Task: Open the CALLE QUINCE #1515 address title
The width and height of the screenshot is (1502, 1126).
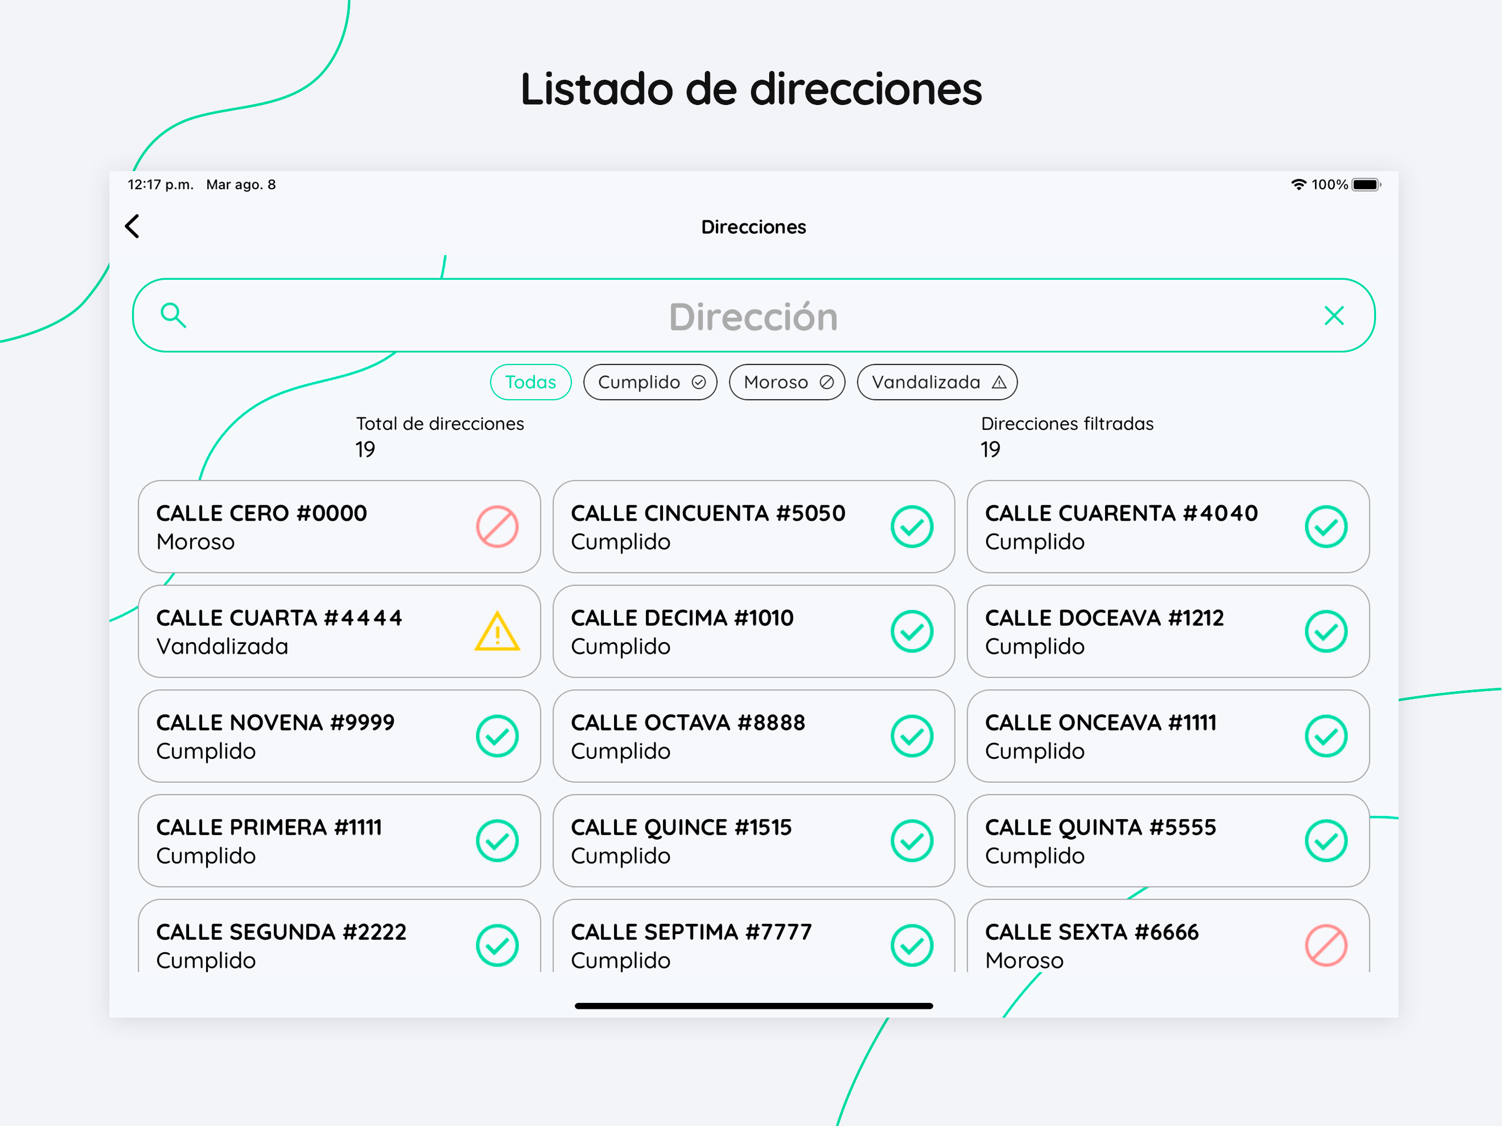Action: 681,827
